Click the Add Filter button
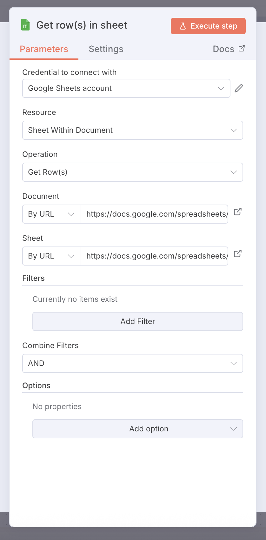 click(138, 321)
